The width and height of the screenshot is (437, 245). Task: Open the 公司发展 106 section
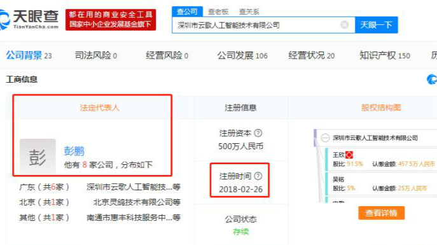(x=242, y=55)
